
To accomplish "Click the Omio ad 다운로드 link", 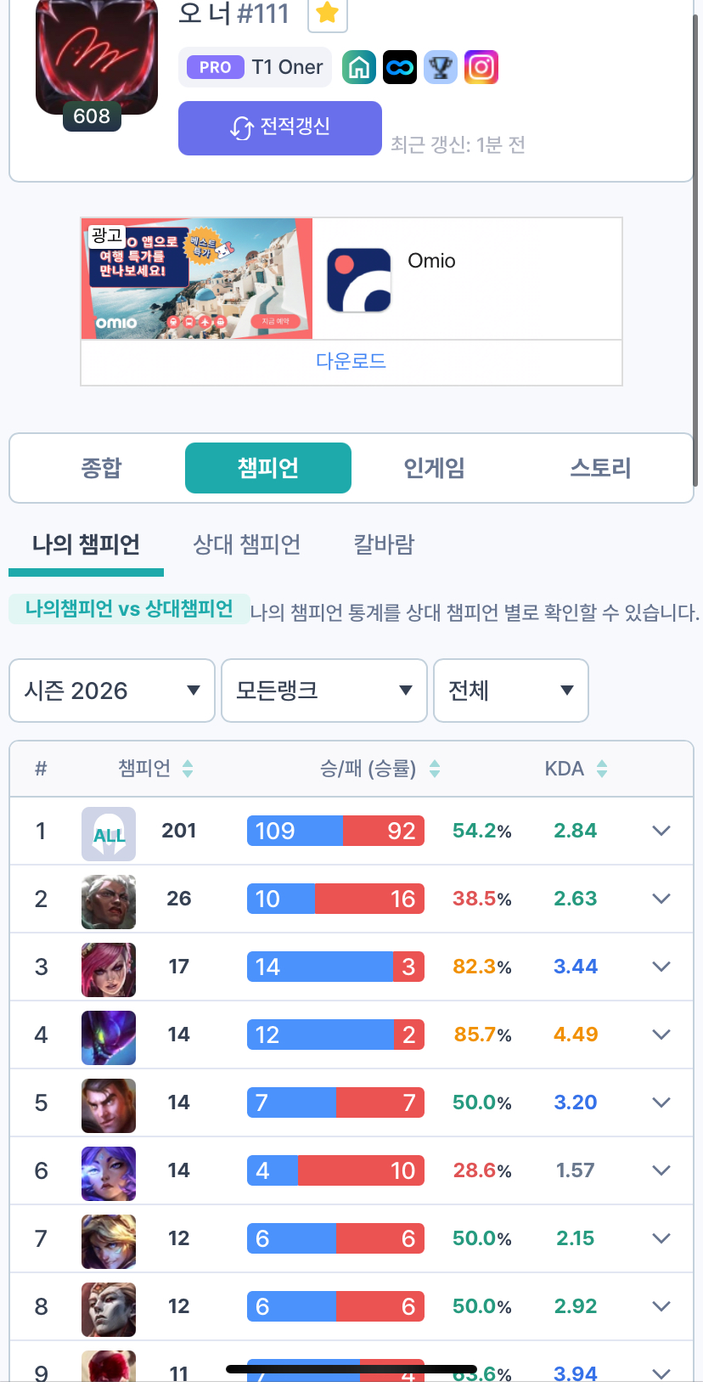I will point(351,361).
